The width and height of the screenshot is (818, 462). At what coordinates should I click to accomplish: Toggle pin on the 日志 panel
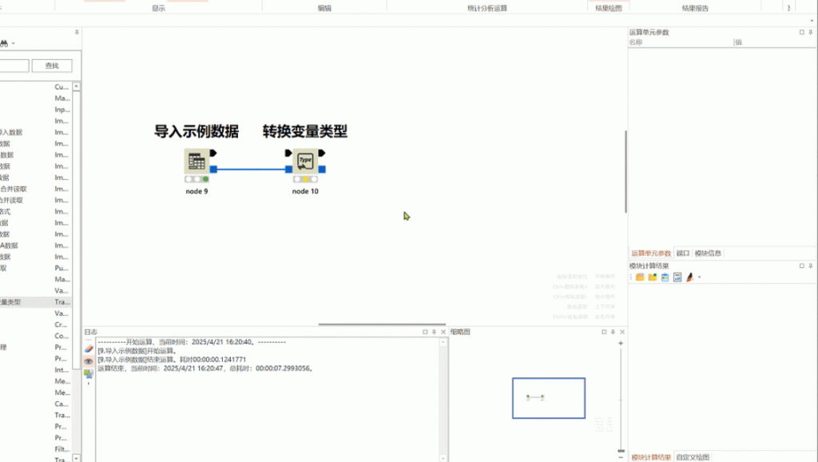point(434,332)
